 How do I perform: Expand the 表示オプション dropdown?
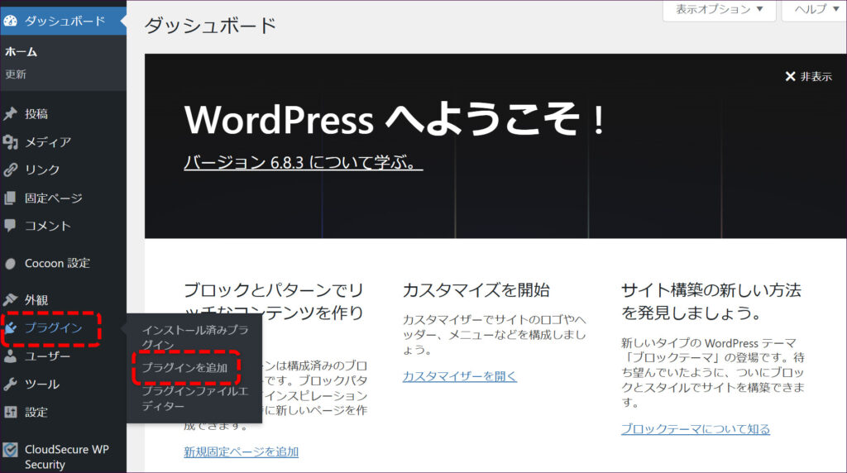point(719,10)
